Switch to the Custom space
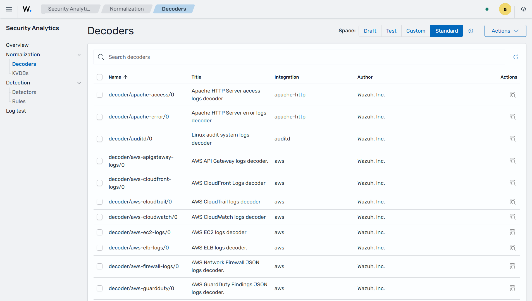The width and height of the screenshot is (532, 301). [416, 31]
